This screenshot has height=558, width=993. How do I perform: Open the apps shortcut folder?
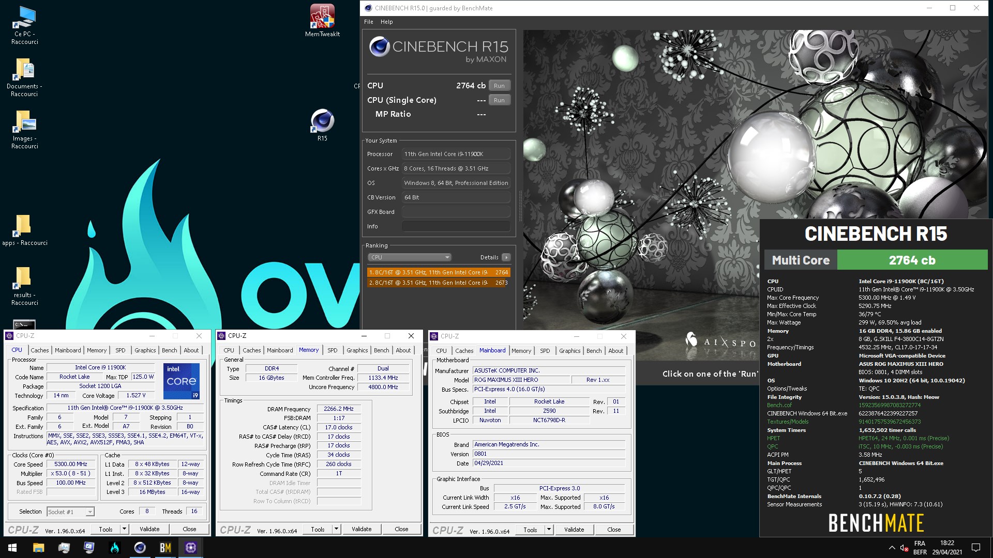(24, 230)
